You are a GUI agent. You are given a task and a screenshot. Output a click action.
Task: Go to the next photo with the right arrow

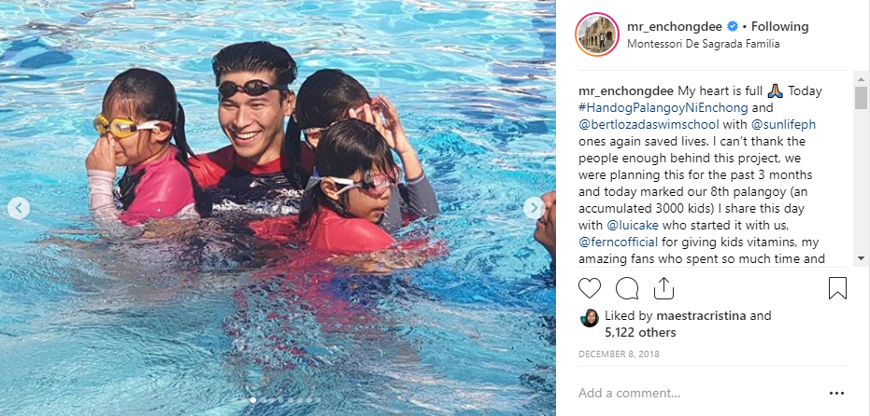(534, 208)
